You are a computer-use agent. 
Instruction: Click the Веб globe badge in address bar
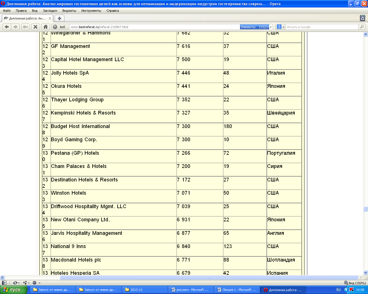(x=60, y=27)
